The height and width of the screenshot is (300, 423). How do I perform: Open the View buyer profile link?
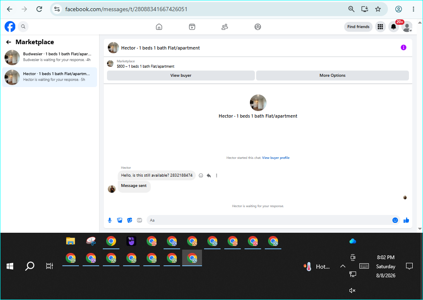pyautogui.click(x=276, y=158)
